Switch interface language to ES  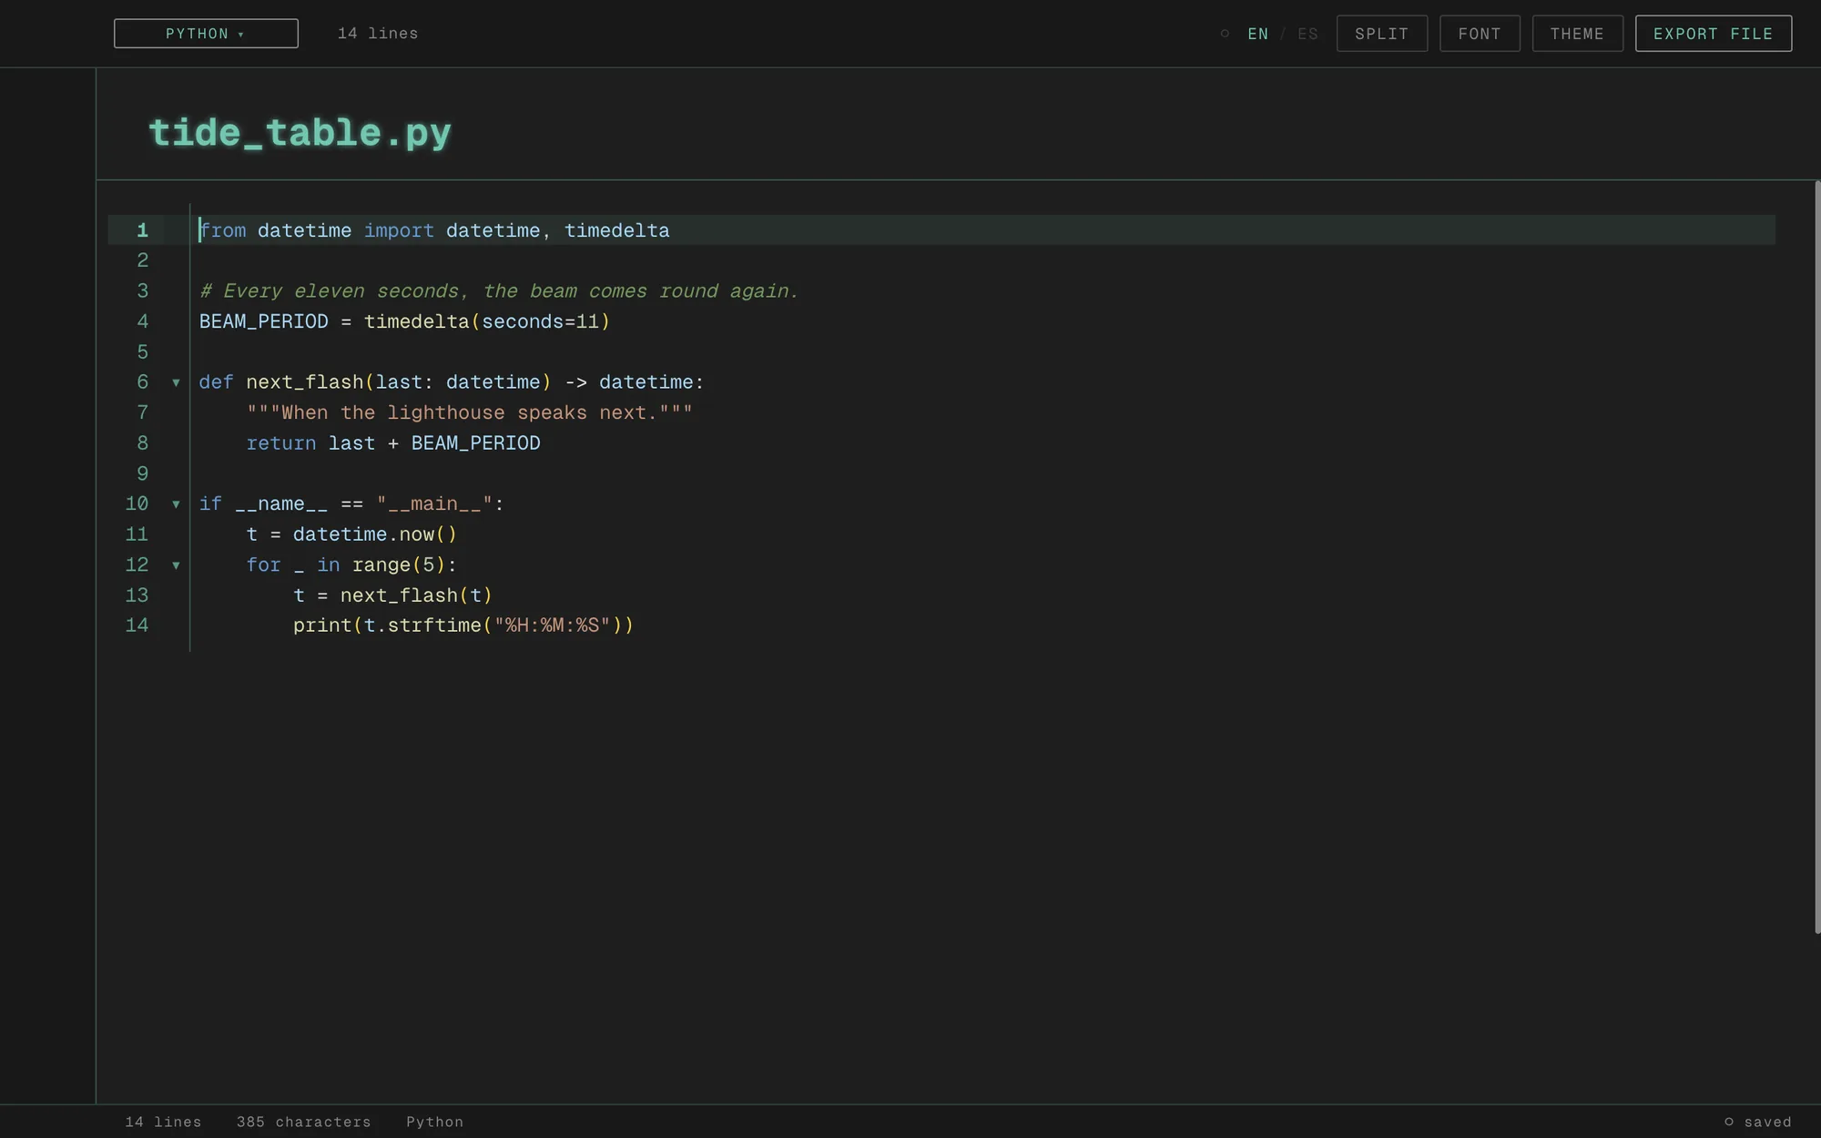click(x=1307, y=34)
